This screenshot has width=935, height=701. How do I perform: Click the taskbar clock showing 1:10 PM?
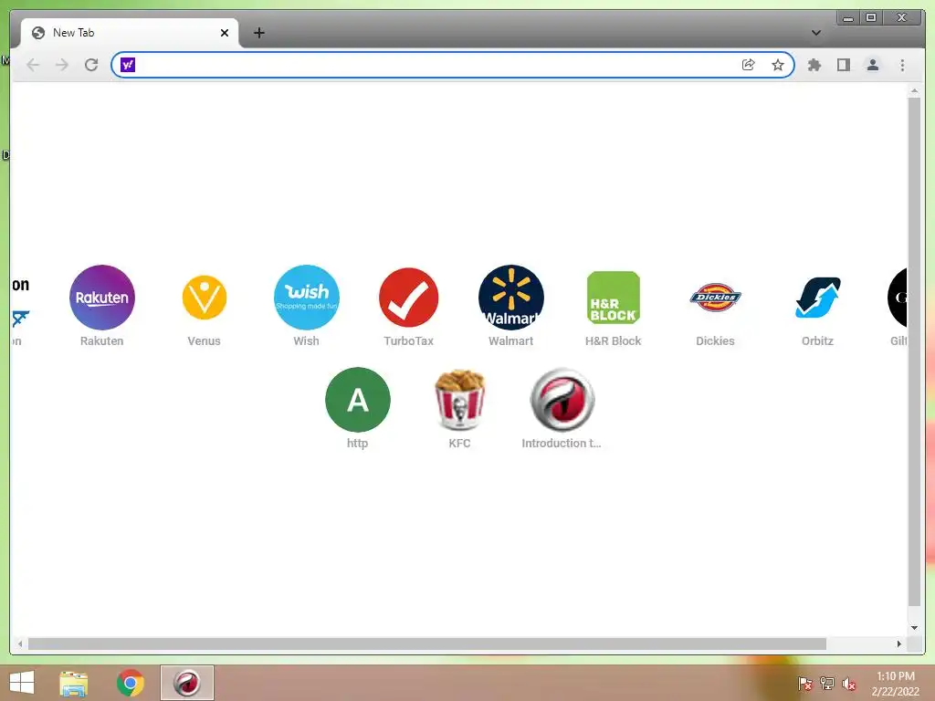[895, 684]
